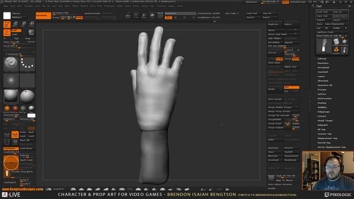The width and height of the screenshot is (354, 199).
Task: Toggle the orange Menus button
Action: point(285,2)
